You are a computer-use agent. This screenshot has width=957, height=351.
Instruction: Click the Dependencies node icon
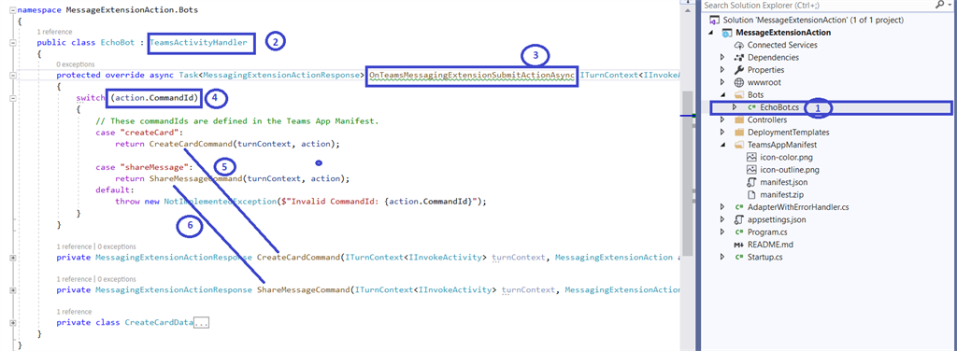tap(738, 57)
